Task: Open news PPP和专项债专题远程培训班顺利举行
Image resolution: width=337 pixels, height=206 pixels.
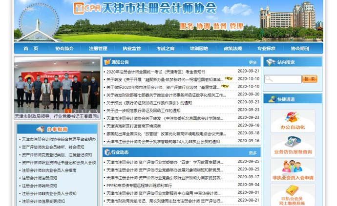Action: (x=139, y=186)
